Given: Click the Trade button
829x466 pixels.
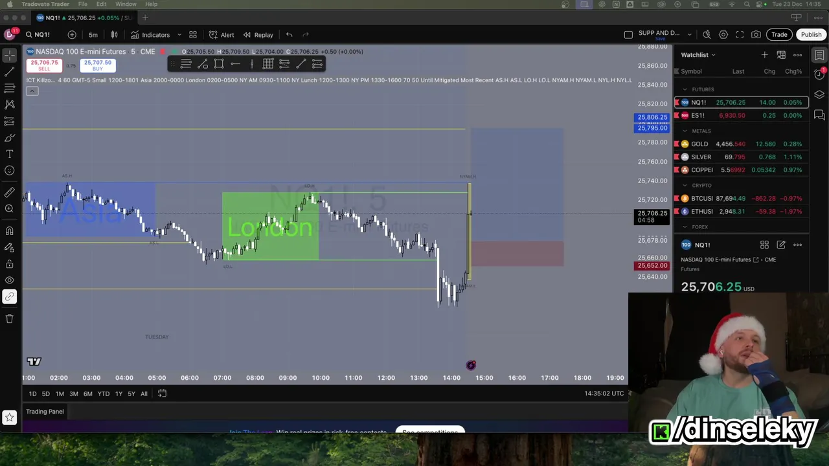Looking at the screenshot, I should coord(779,35).
